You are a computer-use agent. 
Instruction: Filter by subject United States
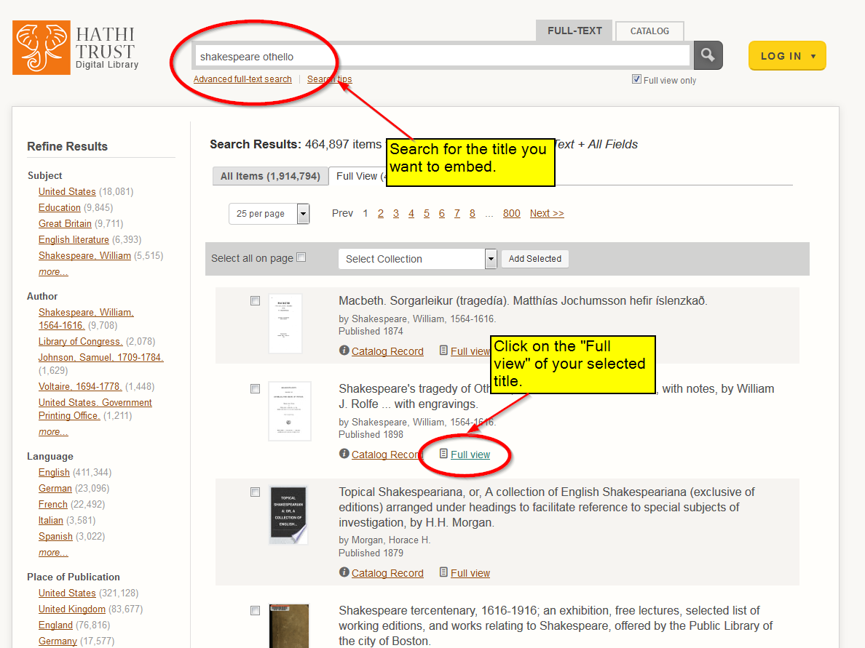pos(67,191)
